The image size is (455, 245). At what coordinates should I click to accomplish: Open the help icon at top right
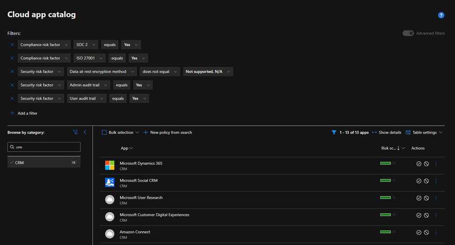point(441,15)
